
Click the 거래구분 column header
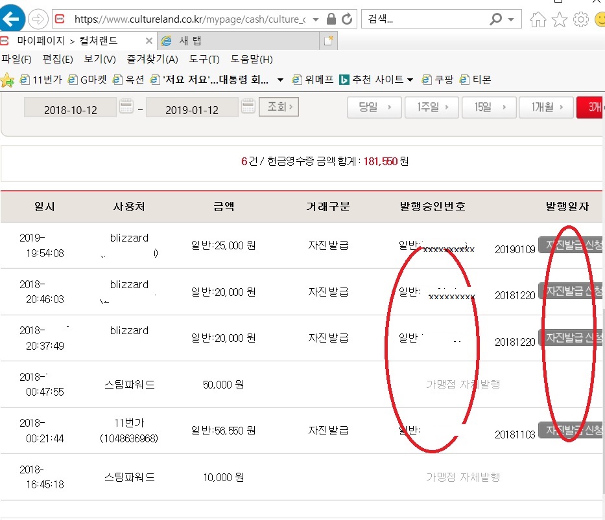pyautogui.click(x=328, y=207)
